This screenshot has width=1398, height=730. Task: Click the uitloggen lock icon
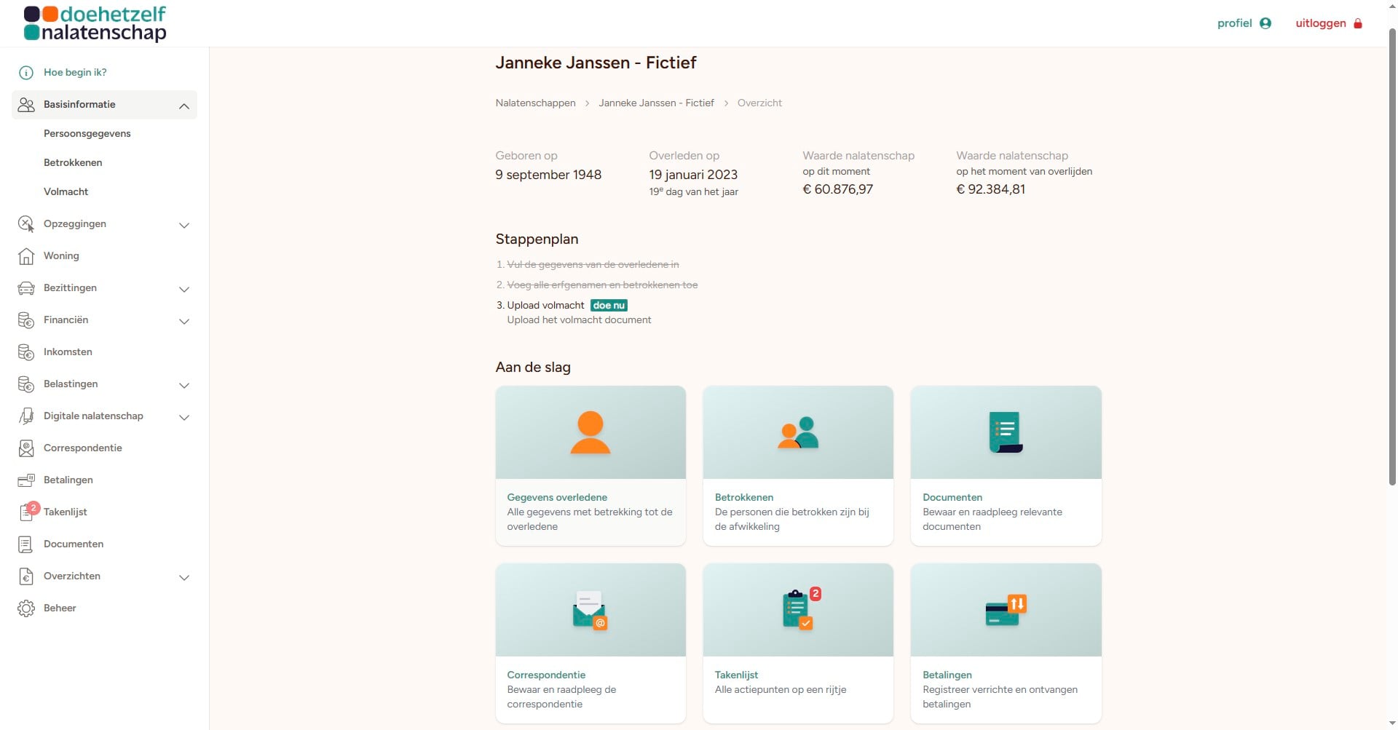coord(1358,23)
